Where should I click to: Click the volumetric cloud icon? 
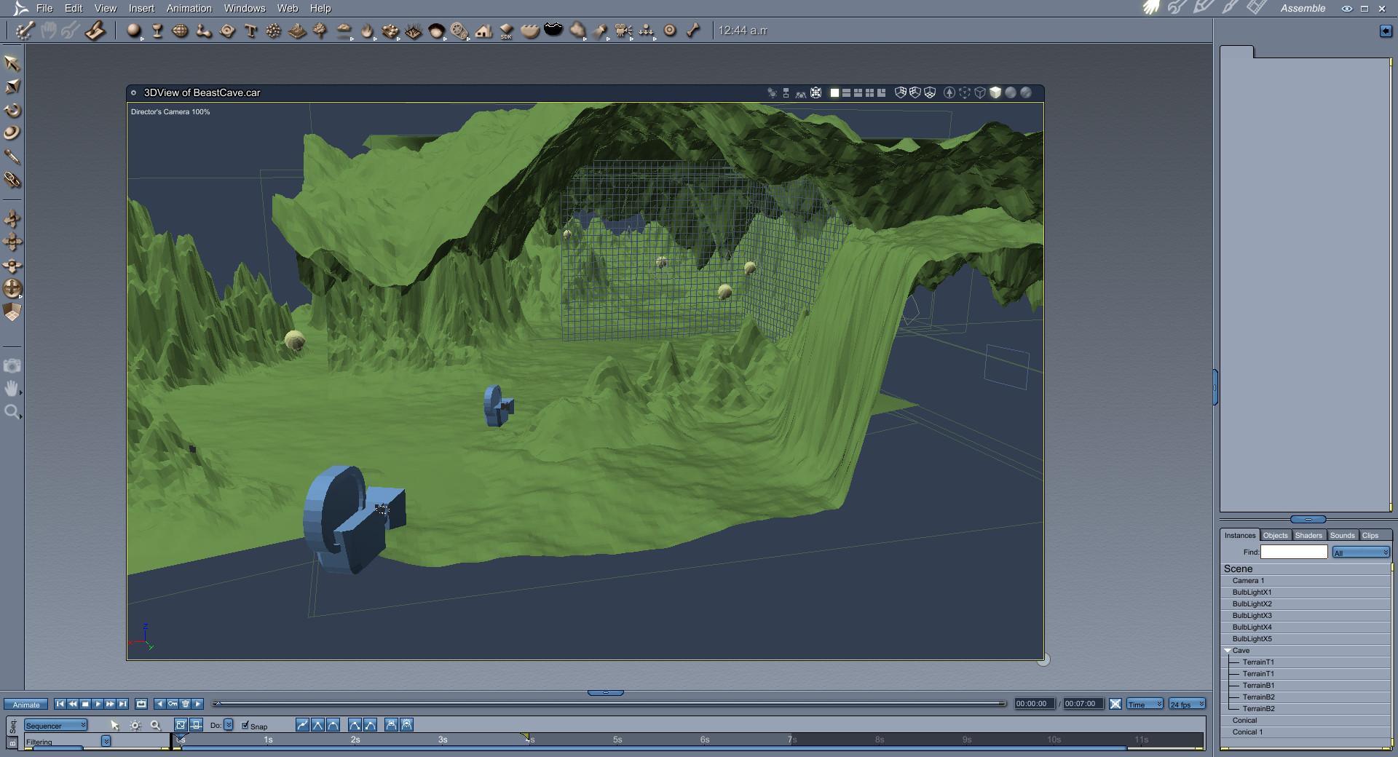click(344, 31)
